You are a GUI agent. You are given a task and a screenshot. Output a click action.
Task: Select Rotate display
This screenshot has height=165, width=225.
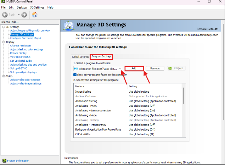(18, 53)
